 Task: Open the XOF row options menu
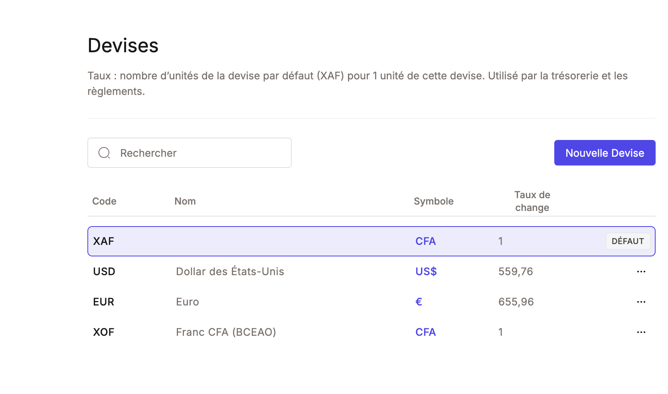pos(641,332)
